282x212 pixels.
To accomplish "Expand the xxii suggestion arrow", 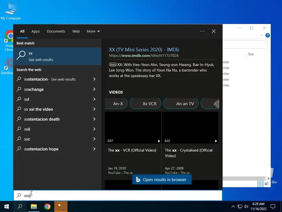I will [x=94, y=129].
